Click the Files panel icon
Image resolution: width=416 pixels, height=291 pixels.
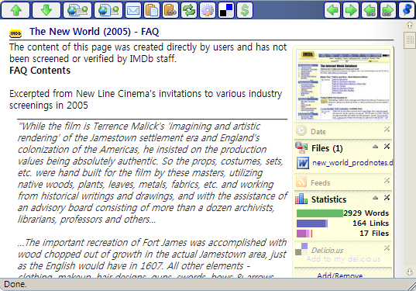click(x=301, y=147)
